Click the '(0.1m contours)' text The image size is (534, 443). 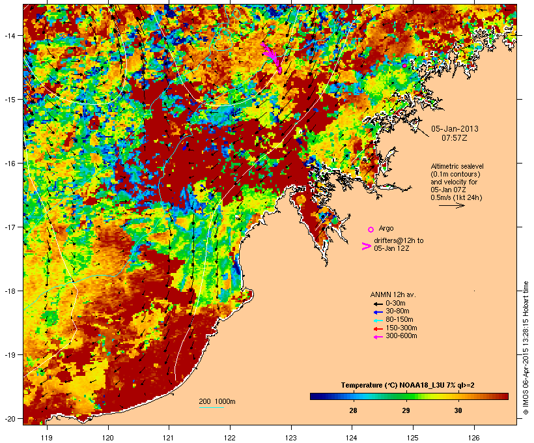click(x=455, y=174)
